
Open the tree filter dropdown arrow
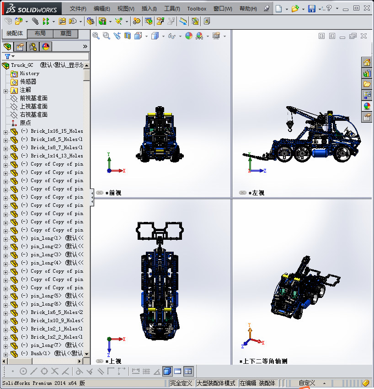pyautogui.click(x=13, y=56)
